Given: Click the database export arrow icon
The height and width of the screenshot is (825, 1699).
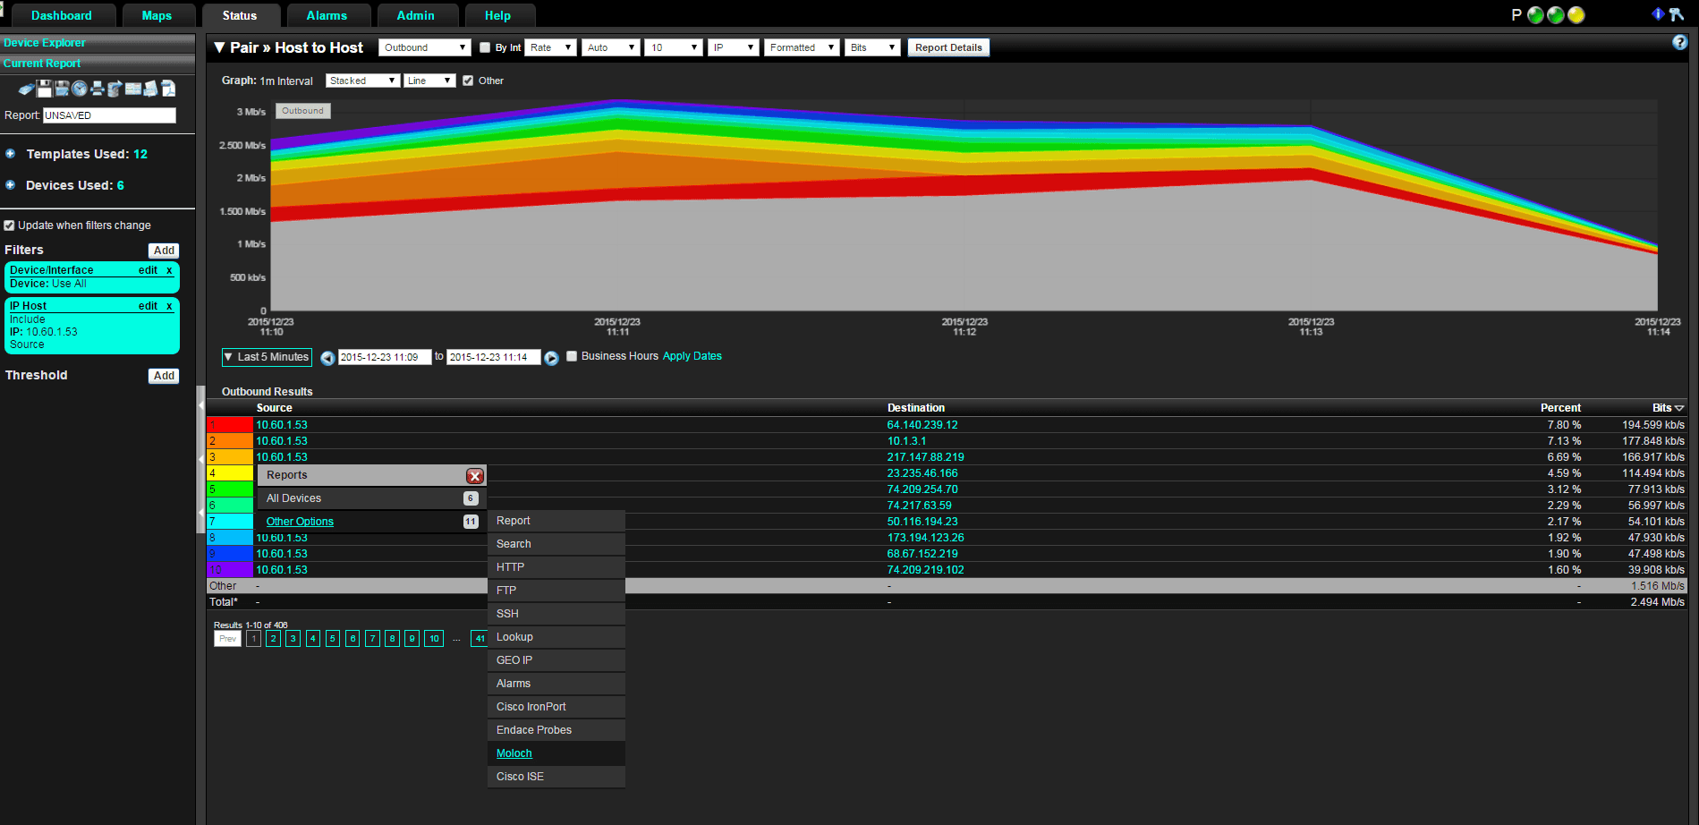Looking at the screenshot, I should tap(115, 89).
